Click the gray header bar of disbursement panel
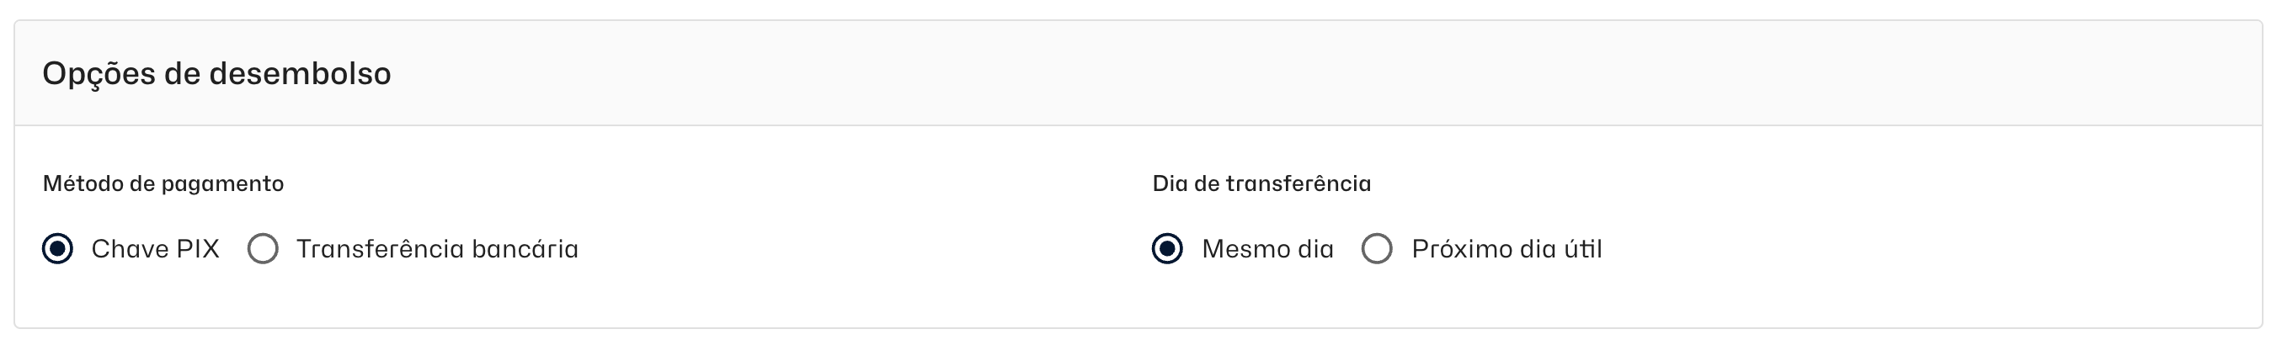The image size is (2277, 345). (1238, 73)
